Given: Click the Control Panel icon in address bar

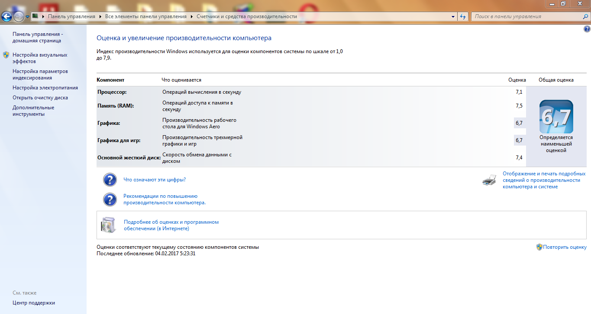Looking at the screenshot, I should click(36, 16).
